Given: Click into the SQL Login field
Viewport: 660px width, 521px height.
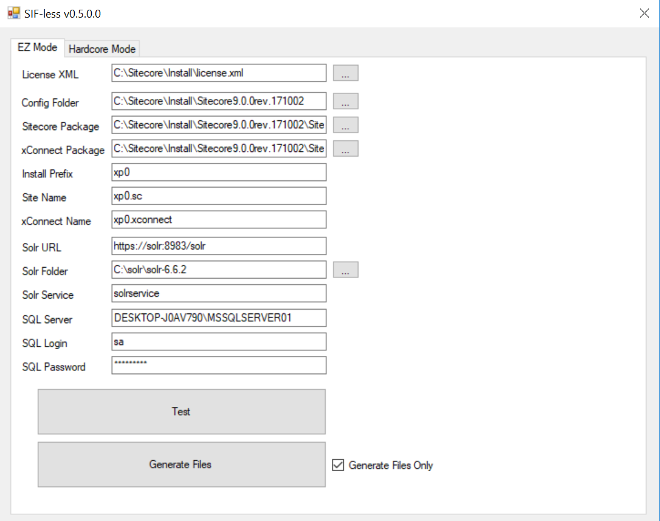Looking at the screenshot, I should [x=219, y=342].
